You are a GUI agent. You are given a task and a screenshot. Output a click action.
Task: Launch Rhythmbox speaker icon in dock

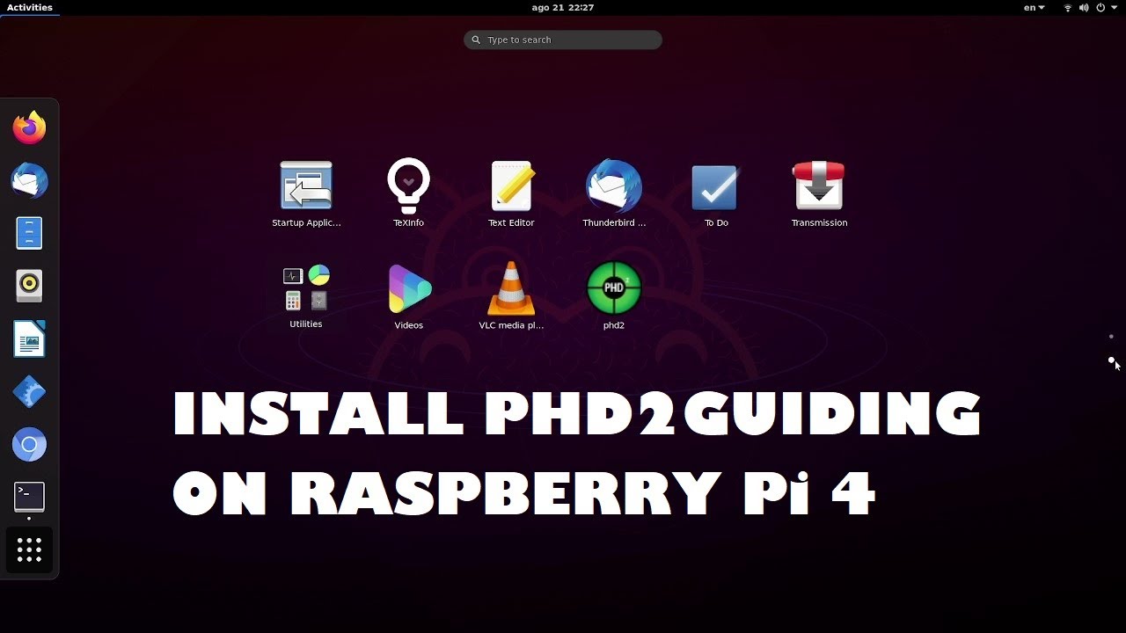(x=29, y=286)
